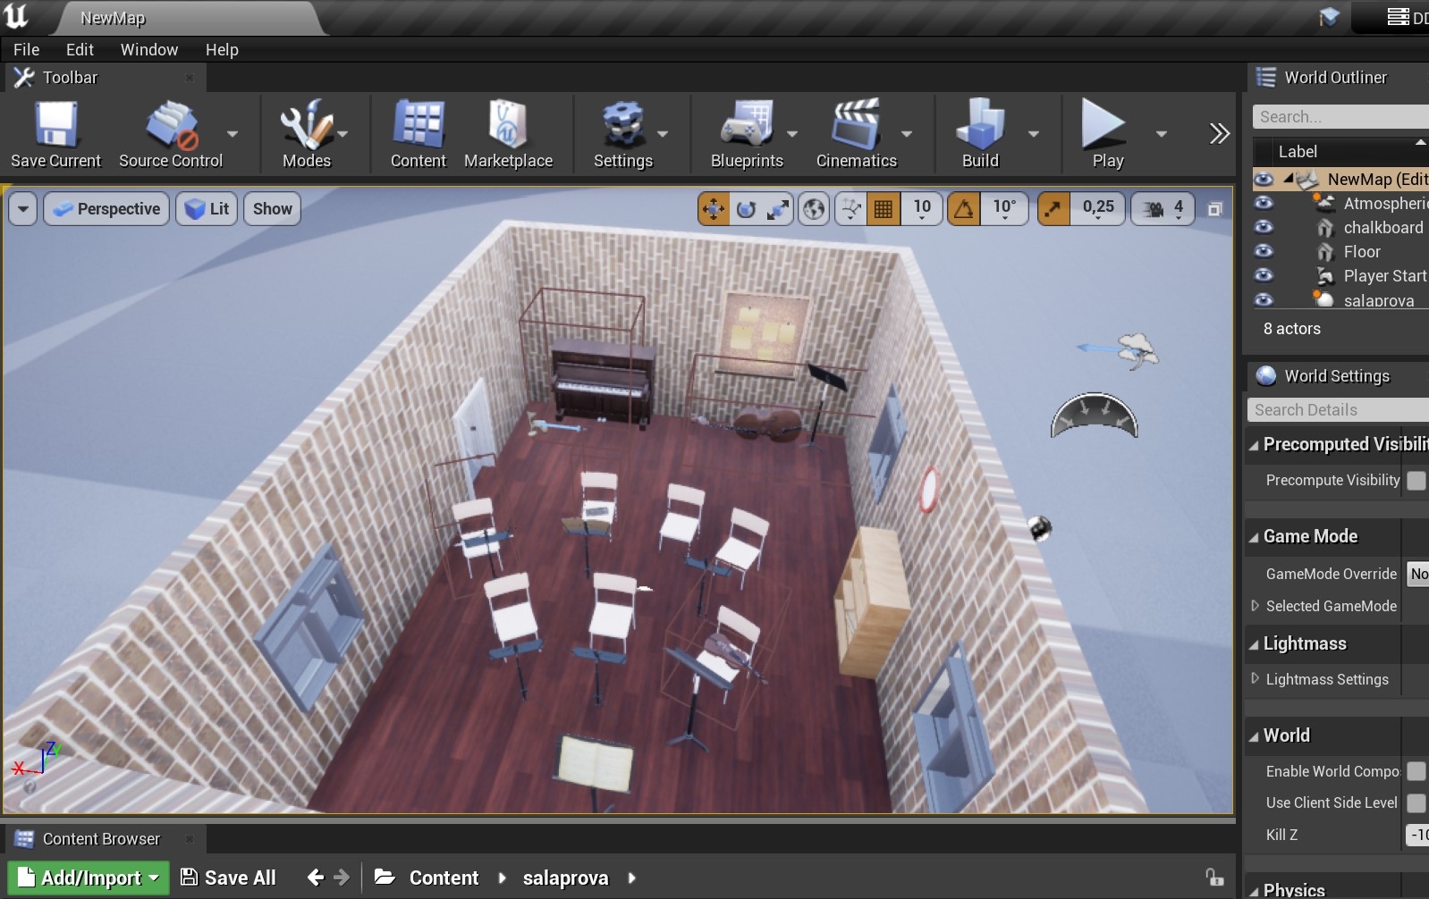
Task: Toggle grid snapping icon in viewport
Action: point(883,209)
